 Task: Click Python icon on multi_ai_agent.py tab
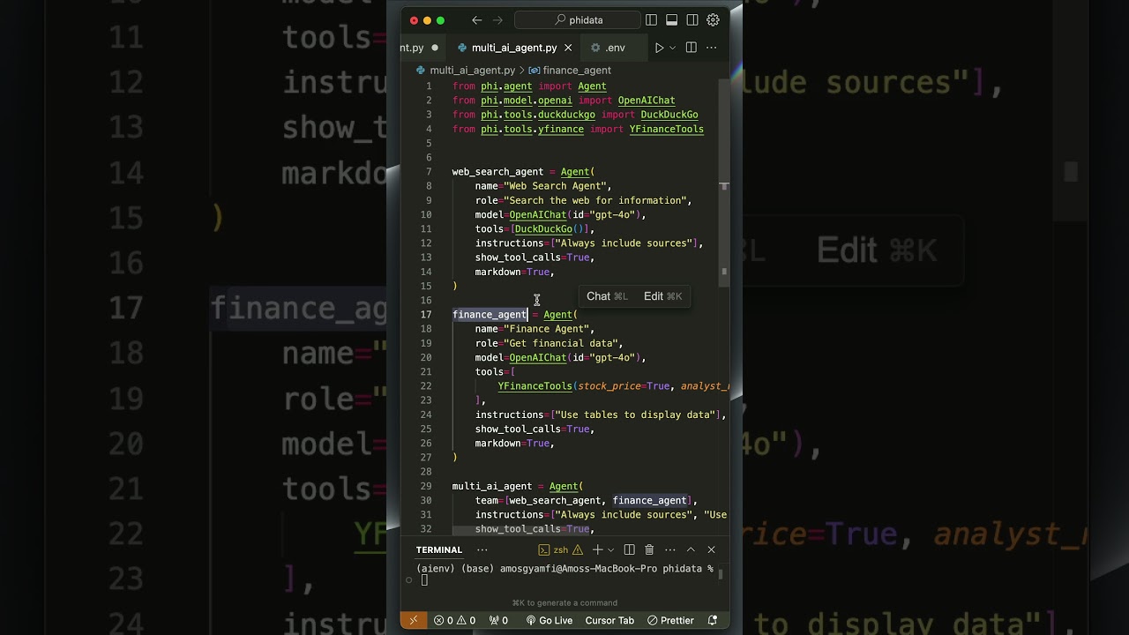click(462, 48)
